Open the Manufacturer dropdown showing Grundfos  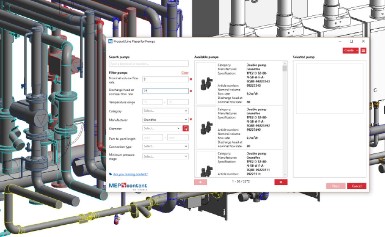point(166,120)
